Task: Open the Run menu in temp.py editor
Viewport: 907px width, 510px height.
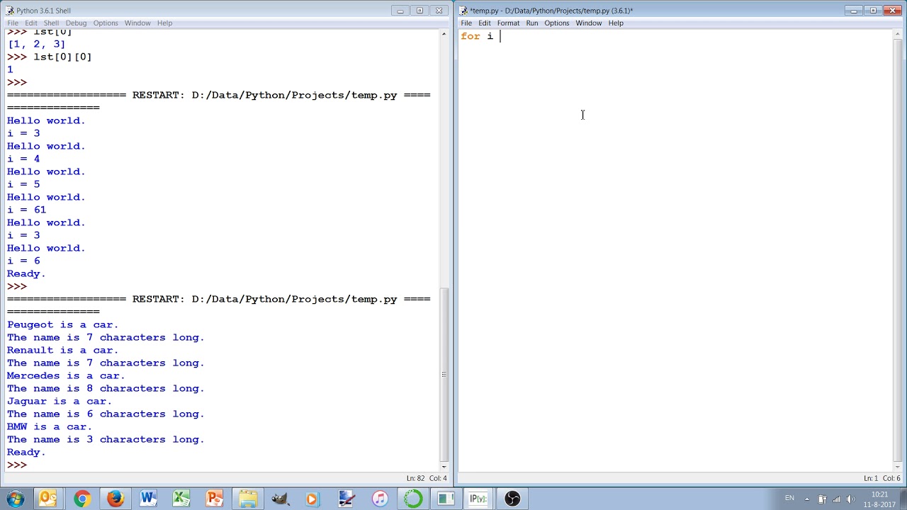Action: (x=532, y=23)
